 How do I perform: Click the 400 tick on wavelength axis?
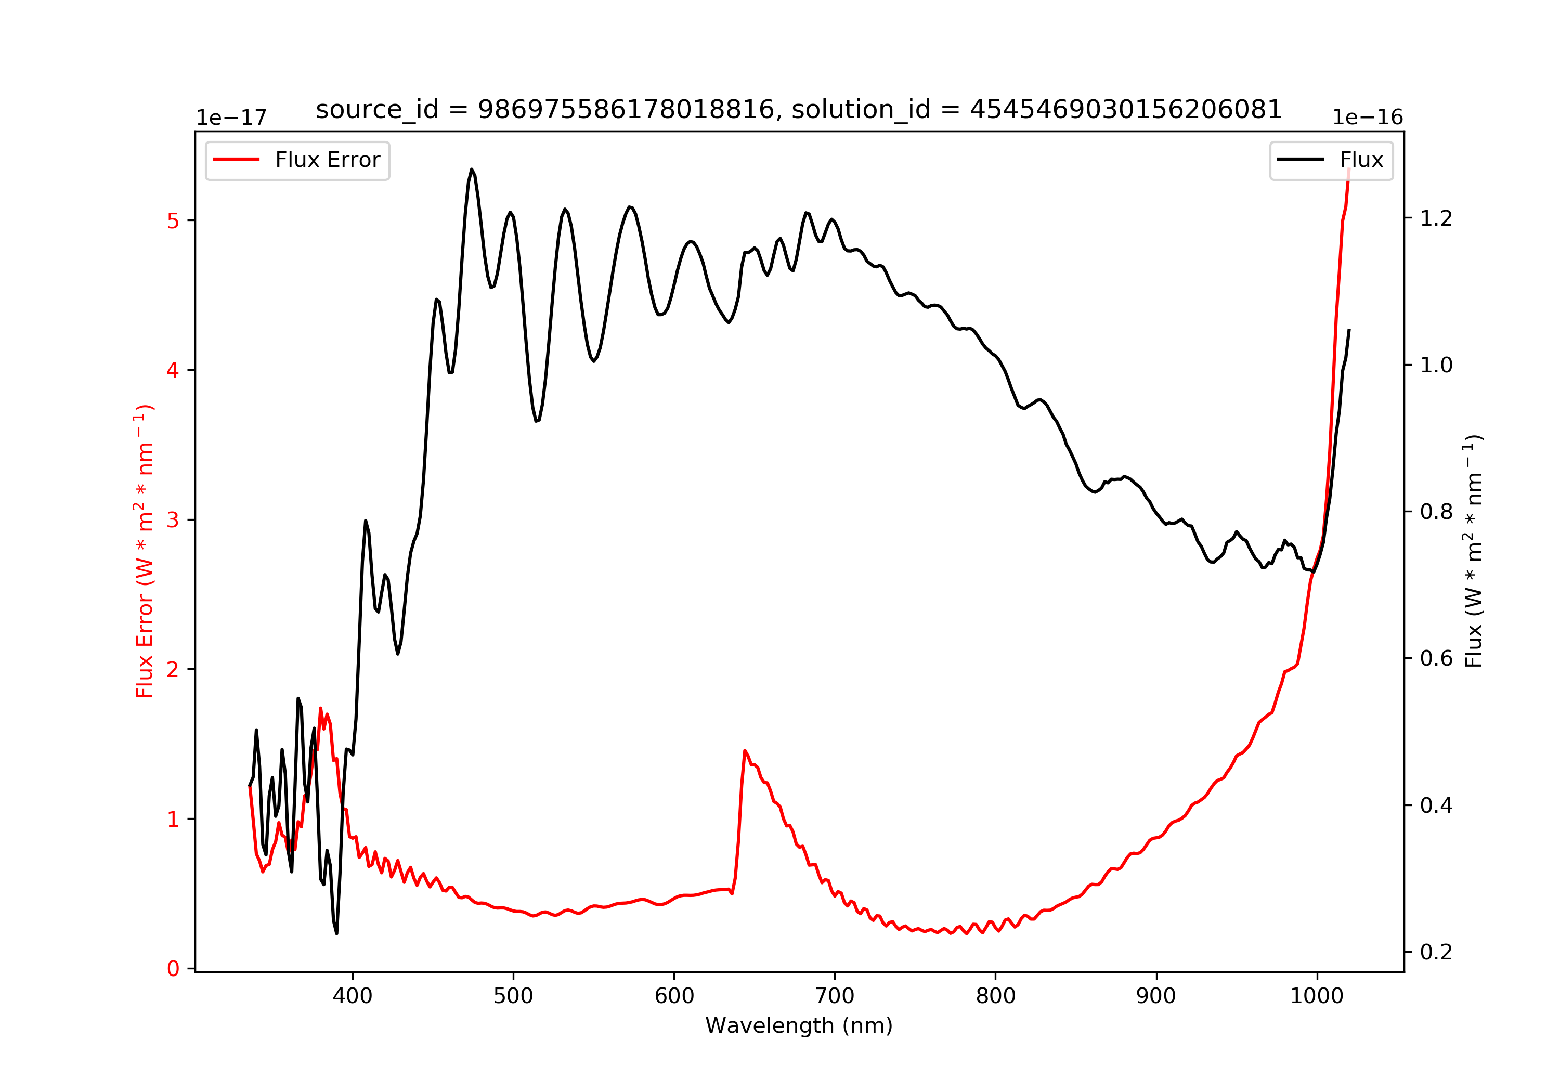point(352,996)
